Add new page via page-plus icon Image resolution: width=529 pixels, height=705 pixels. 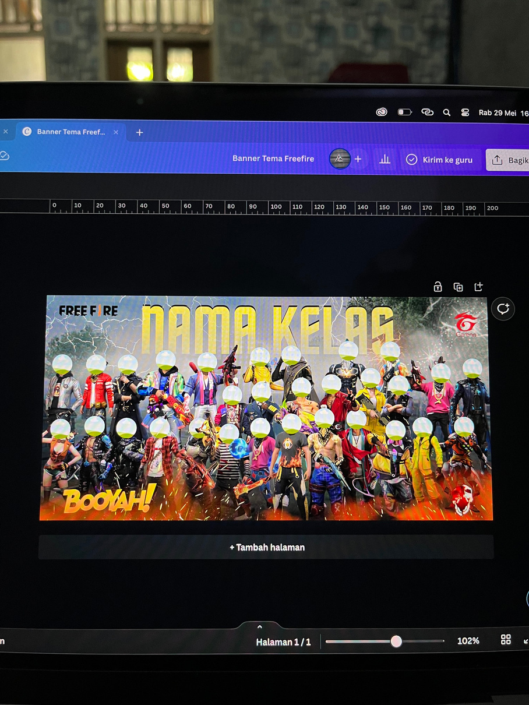(479, 286)
